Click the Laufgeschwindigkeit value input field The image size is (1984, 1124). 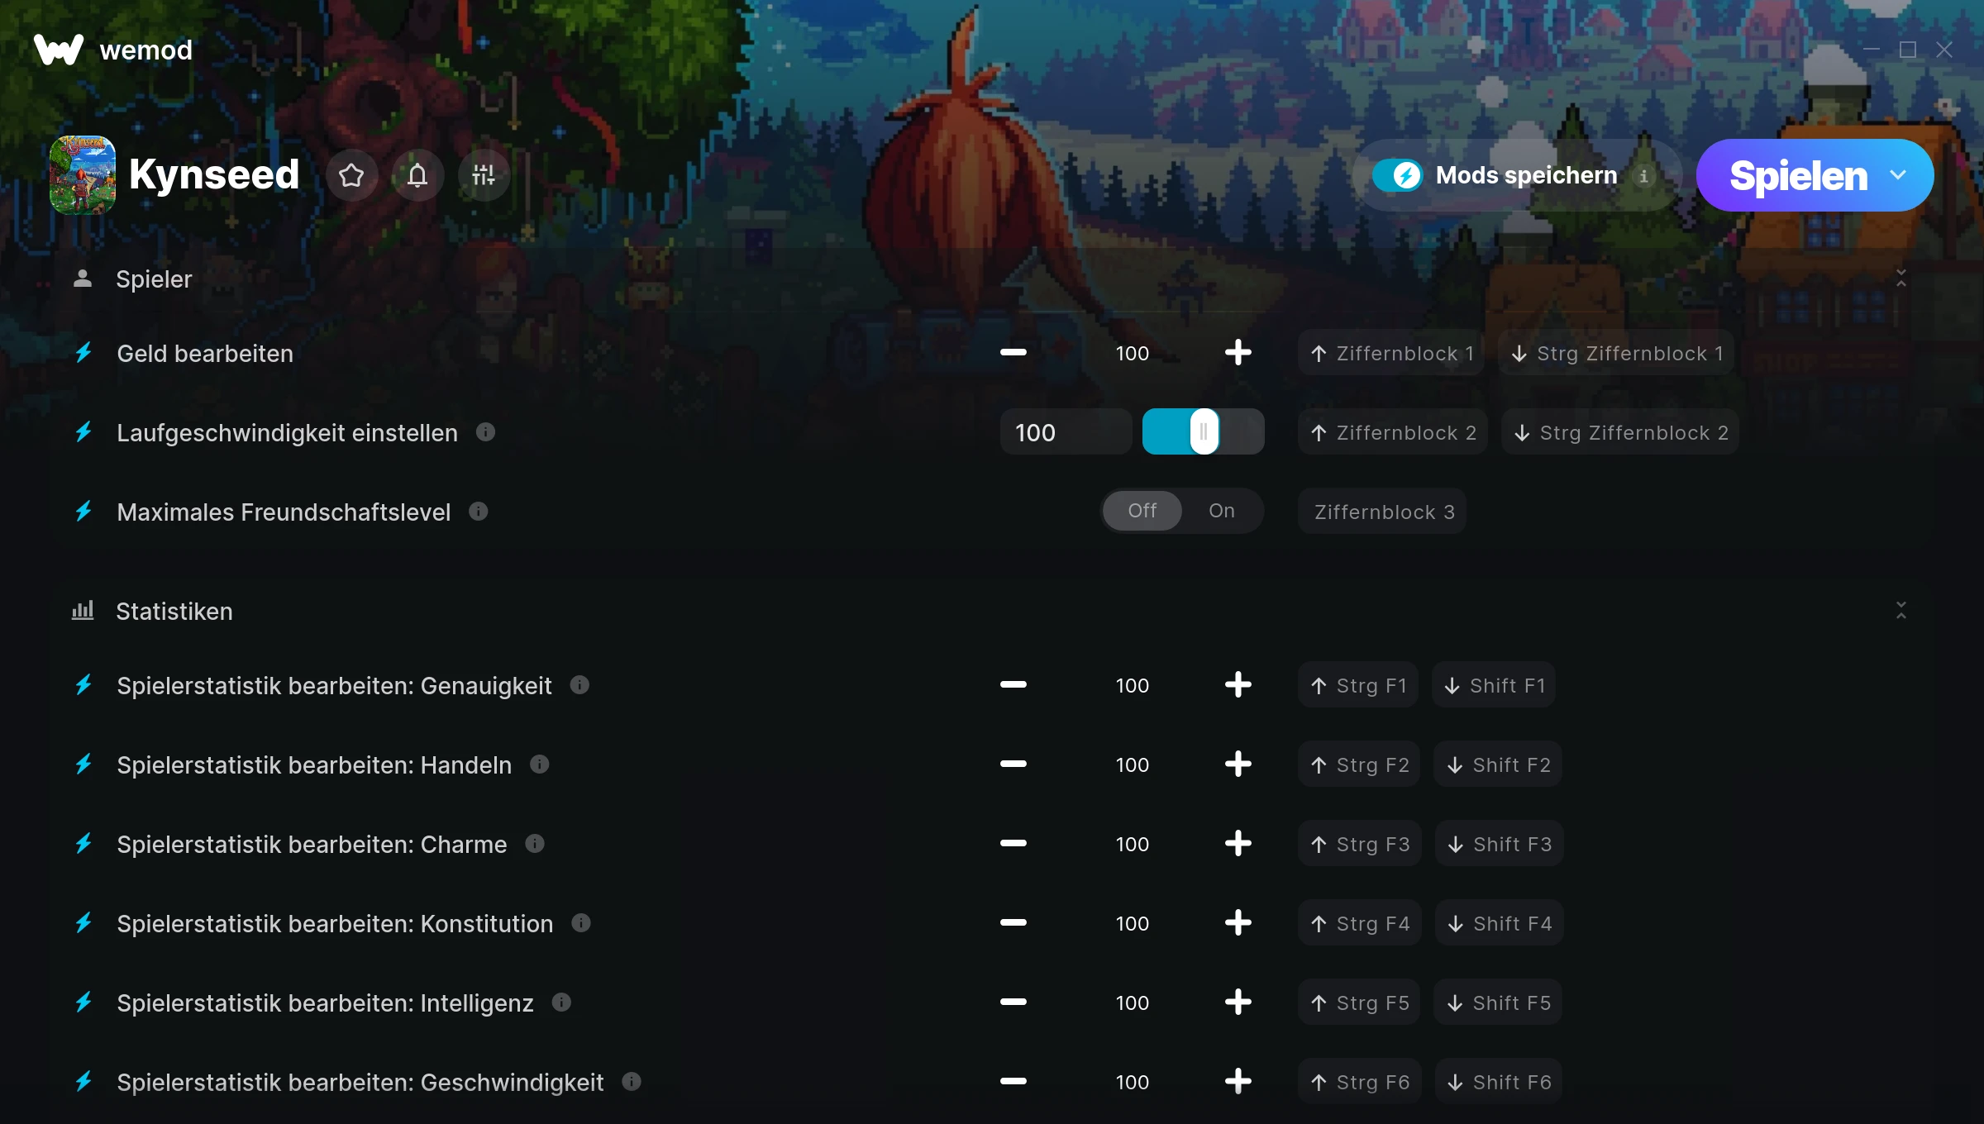(x=1066, y=431)
